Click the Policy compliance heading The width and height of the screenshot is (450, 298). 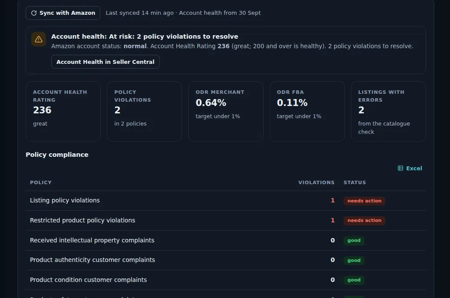[x=57, y=155]
